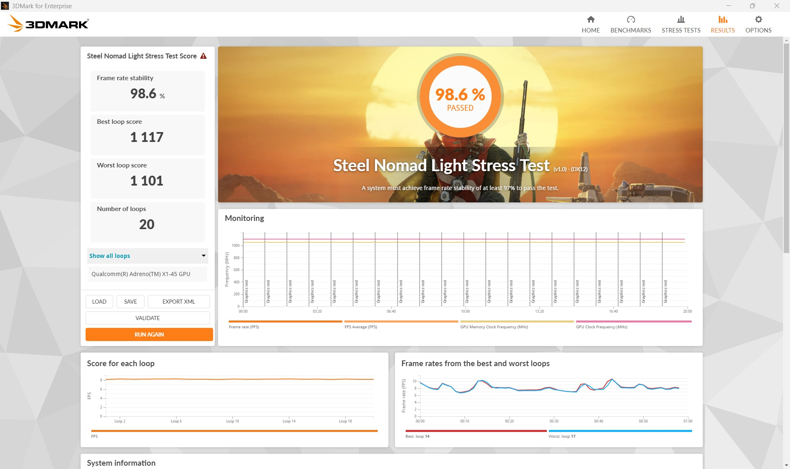The height and width of the screenshot is (469, 790).
Task: Click the Home house icon
Action: pyautogui.click(x=590, y=19)
